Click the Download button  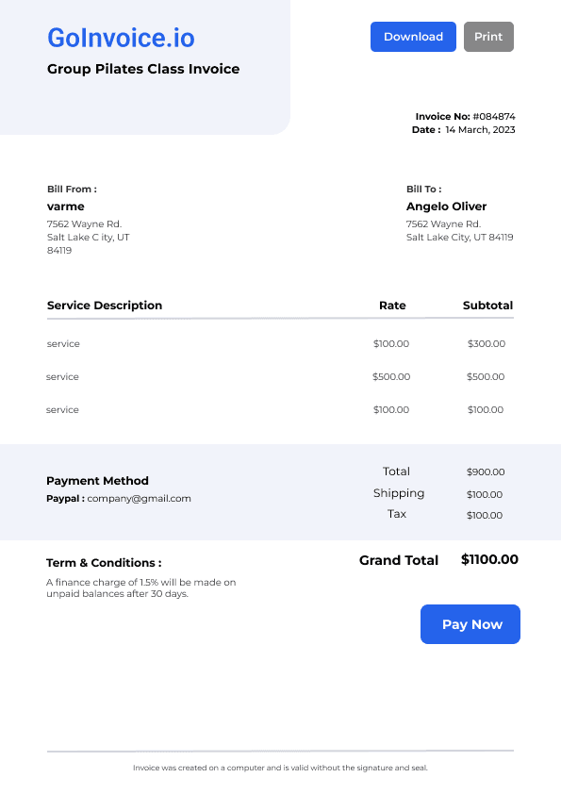(x=413, y=37)
